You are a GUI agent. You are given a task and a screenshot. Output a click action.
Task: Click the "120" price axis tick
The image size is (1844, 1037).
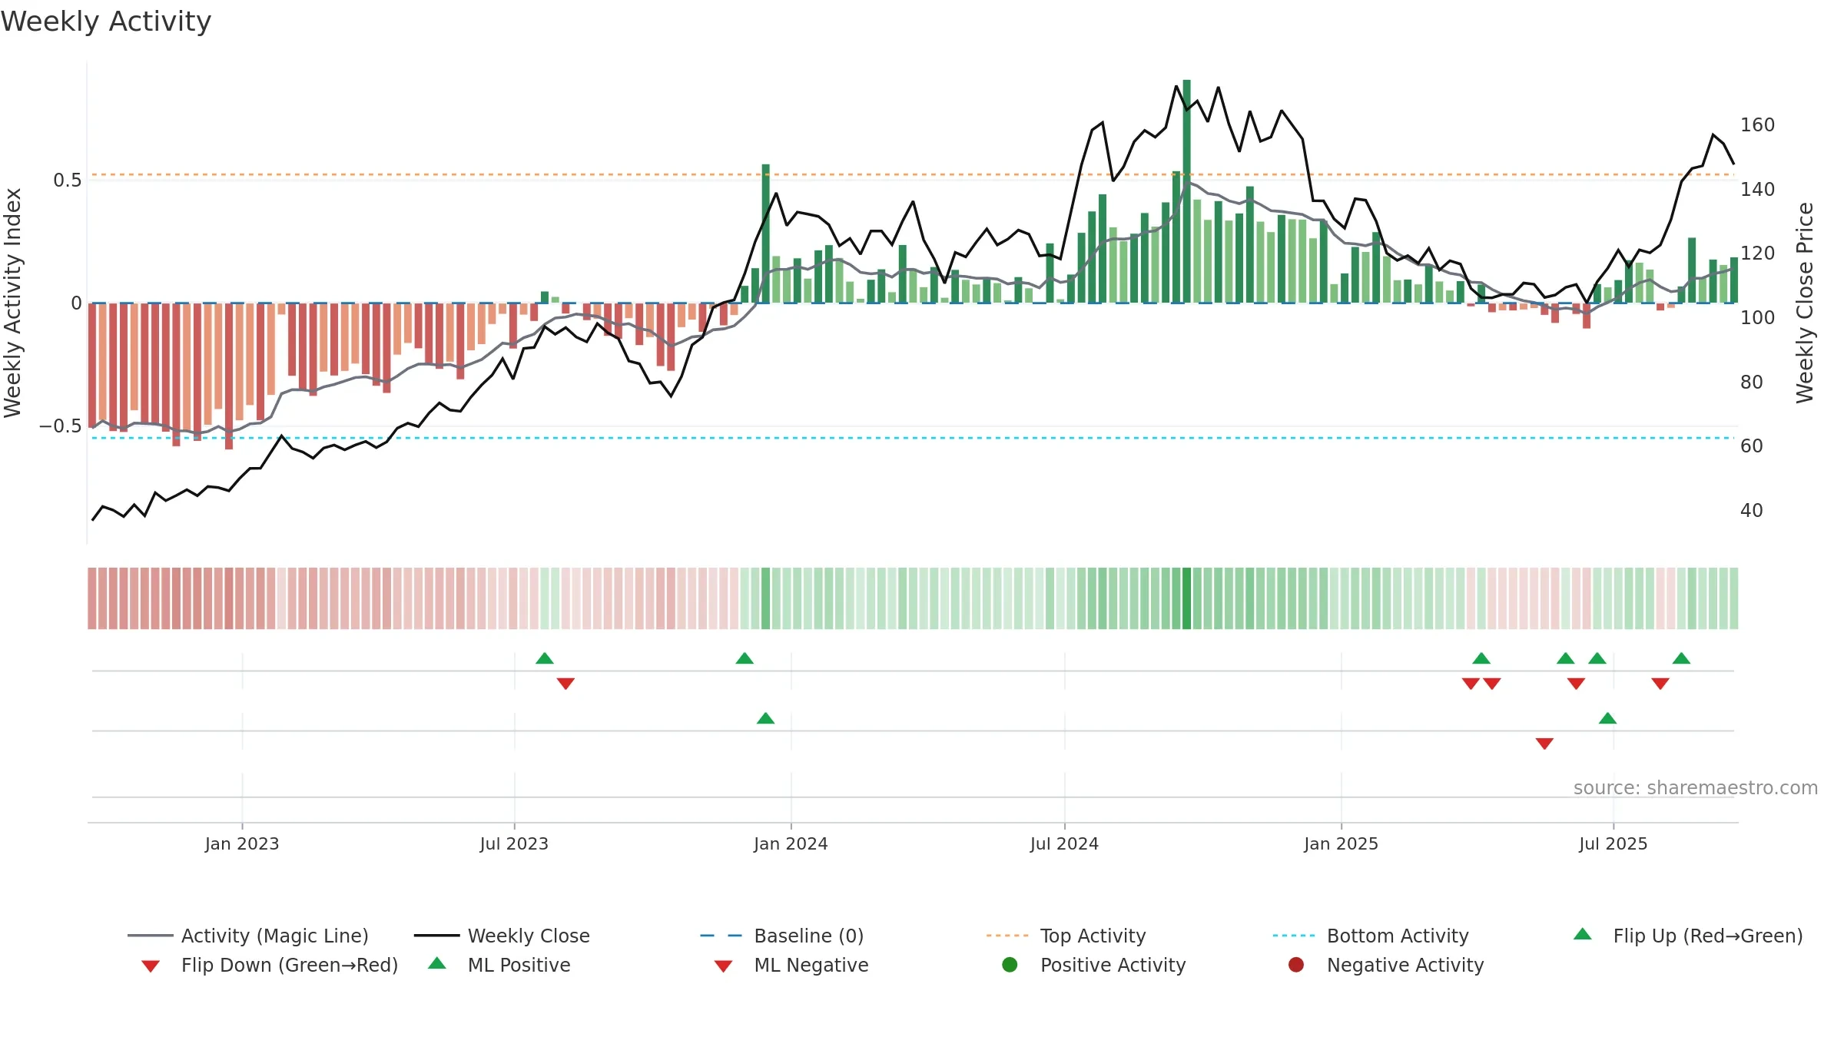[x=1758, y=253]
